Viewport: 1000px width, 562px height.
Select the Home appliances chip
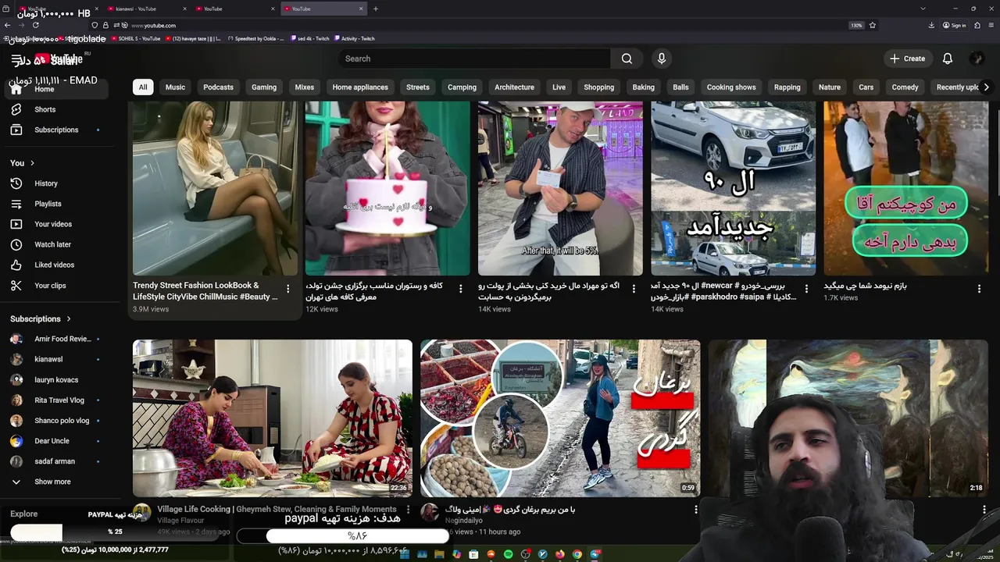click(360, 87)
